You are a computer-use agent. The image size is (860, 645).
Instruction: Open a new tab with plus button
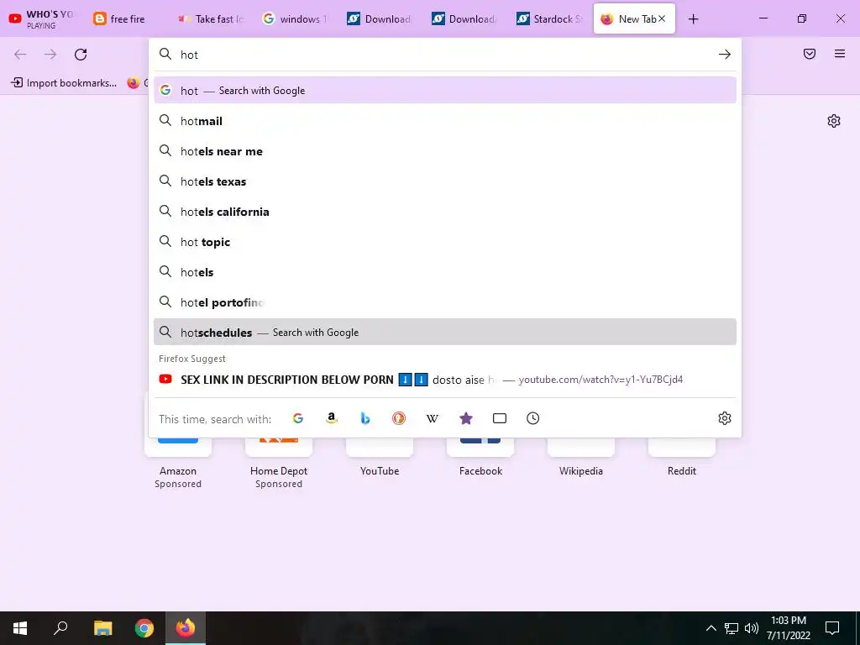tap(693, 19)
